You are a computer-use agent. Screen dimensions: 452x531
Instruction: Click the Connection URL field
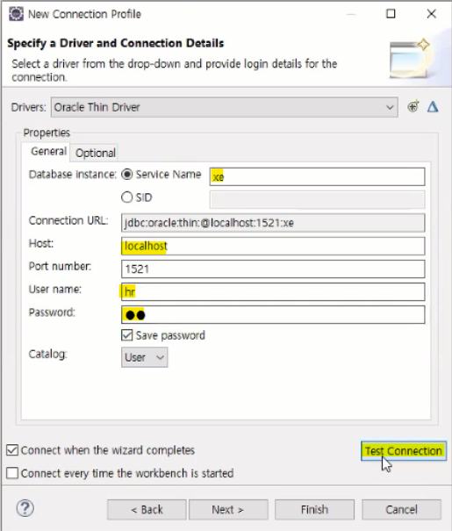[273, 223]
